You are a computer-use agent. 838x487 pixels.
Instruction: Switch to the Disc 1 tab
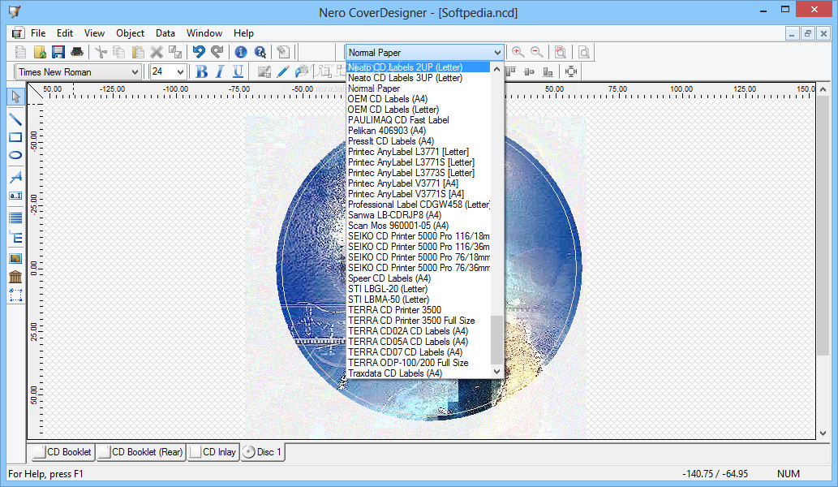(262, 452)
